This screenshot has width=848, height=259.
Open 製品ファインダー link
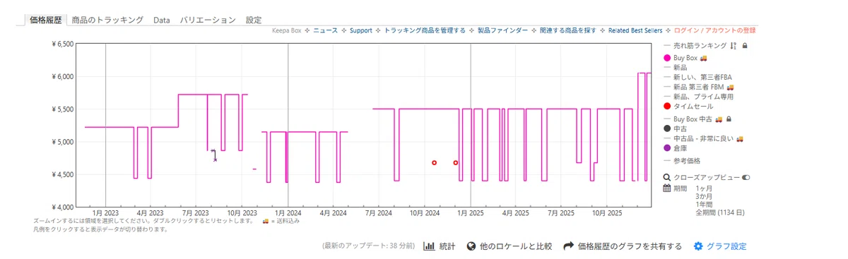pos(502,30)
